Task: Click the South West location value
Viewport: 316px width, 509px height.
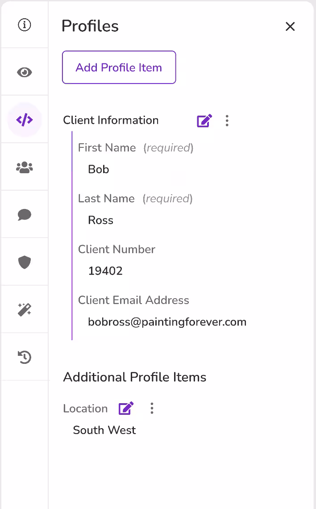Action: pyautogui.click(x=104, y=430)
